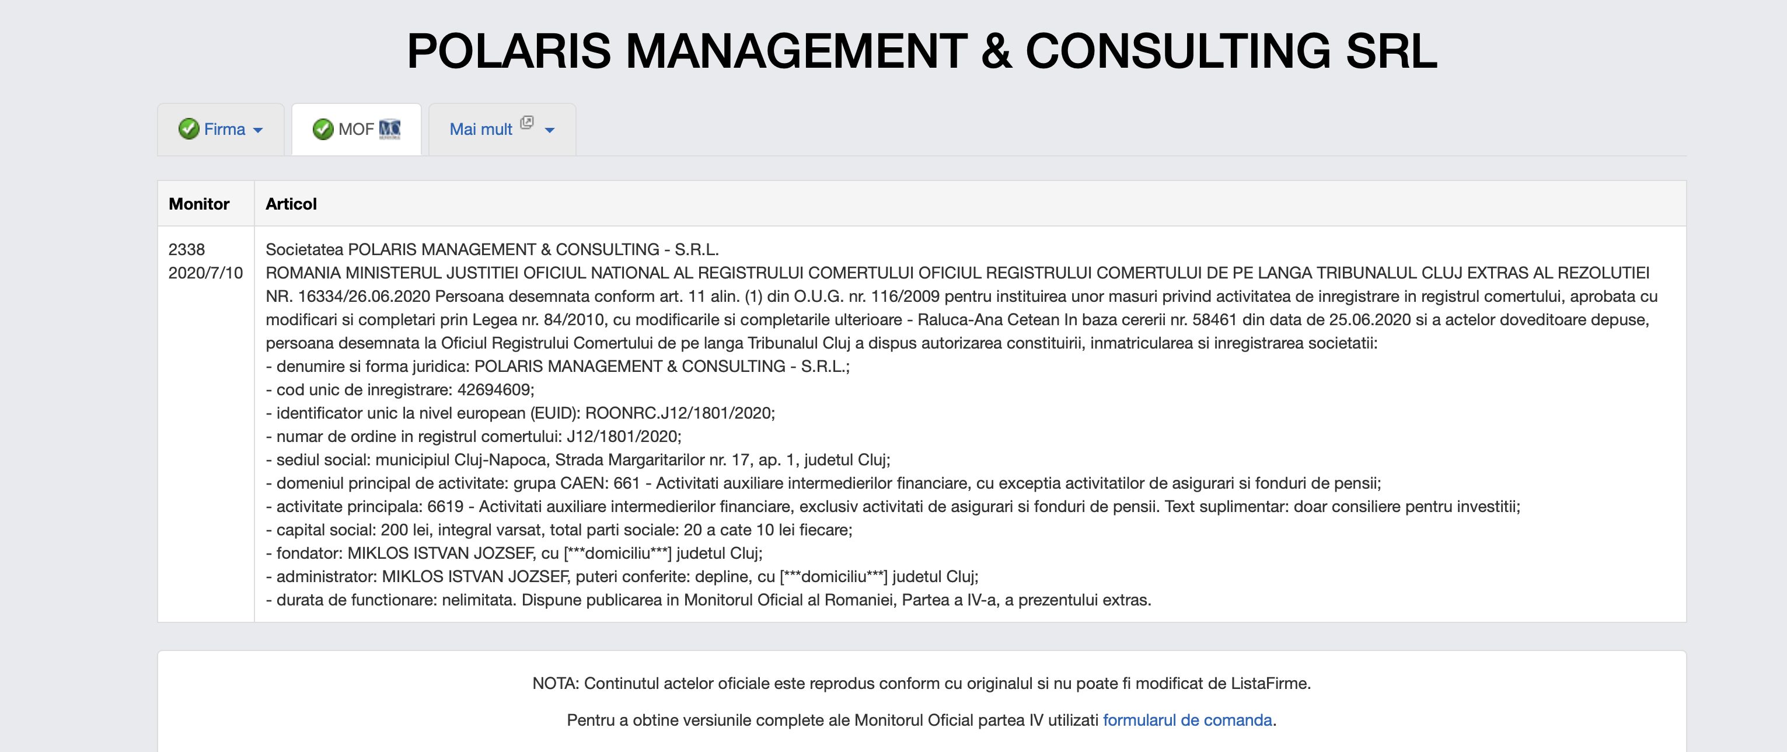The width and height of the screenshot is (1787, 752).
Task: Click the 2020/7/10 date cell
Action: click(x=205, y=273)
